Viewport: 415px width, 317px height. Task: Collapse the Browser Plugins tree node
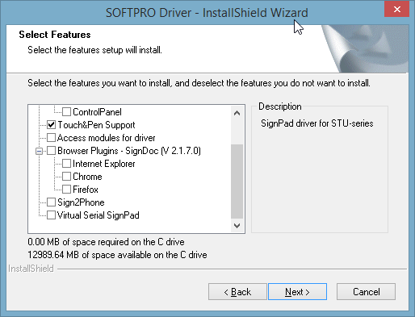coord(39,151)
